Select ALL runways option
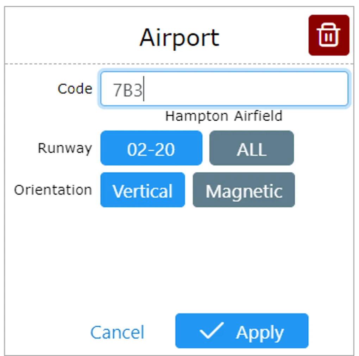Viewport: 359px width, 356px height. [x=251, y=148]
